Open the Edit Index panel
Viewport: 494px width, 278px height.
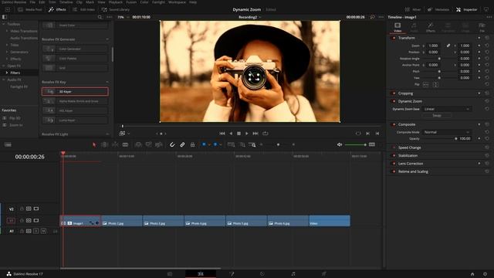[83, 10]
